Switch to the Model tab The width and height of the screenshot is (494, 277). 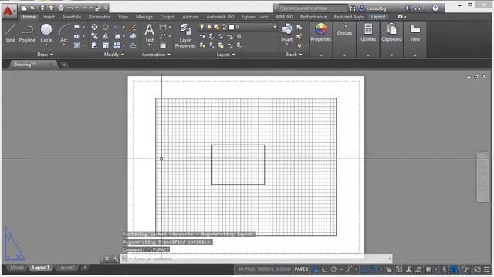click(x=17, y=268)
